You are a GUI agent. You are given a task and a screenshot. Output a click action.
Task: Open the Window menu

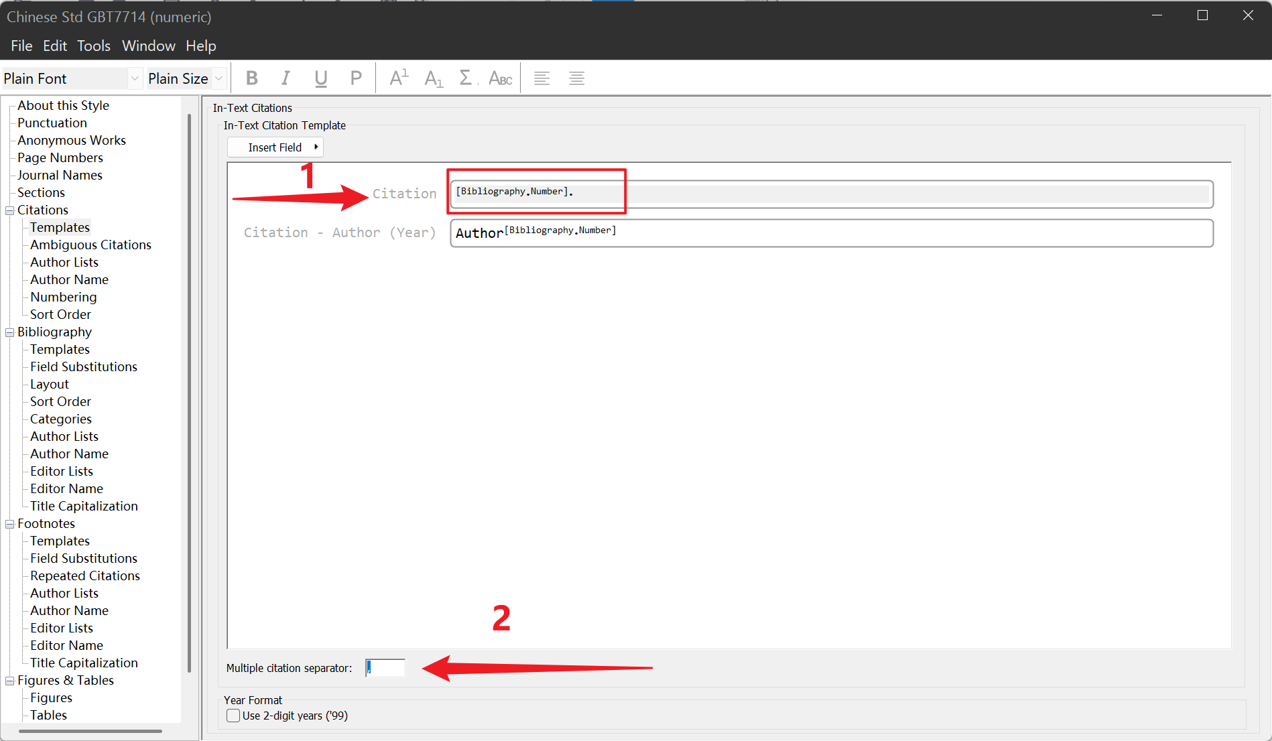(x=149, y=46)
